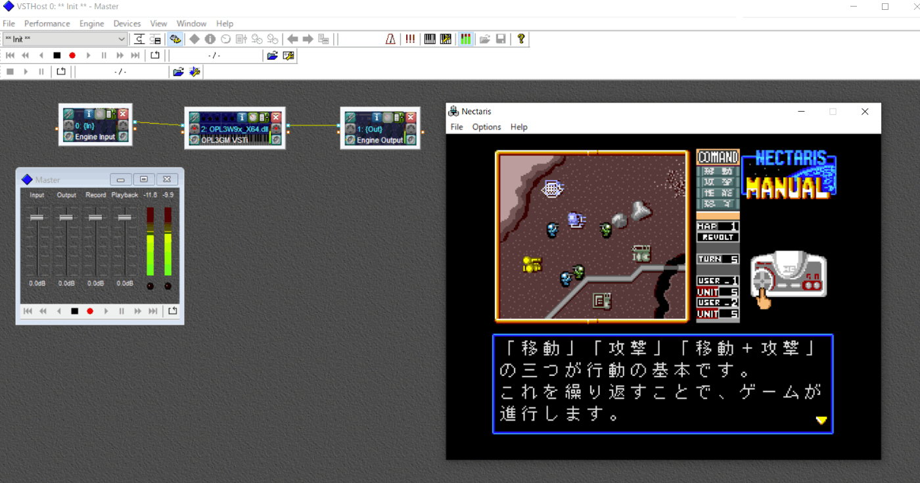Click the second icon right of performance dropdown

155,39
